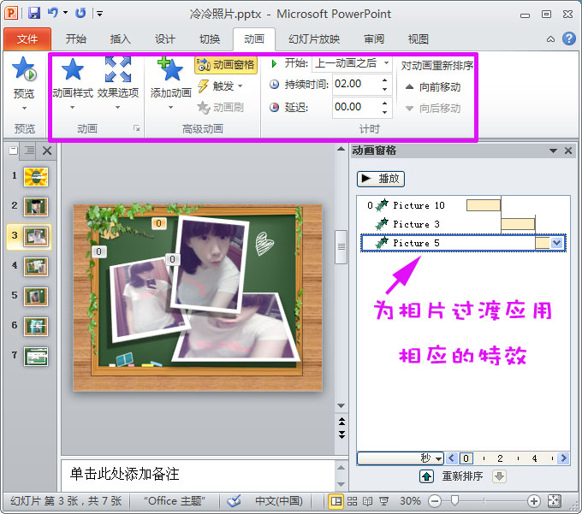This screenshot has width=582, height=514.
Task: Click the 动画刷 animation painter
Action: (x=221, y=108)
